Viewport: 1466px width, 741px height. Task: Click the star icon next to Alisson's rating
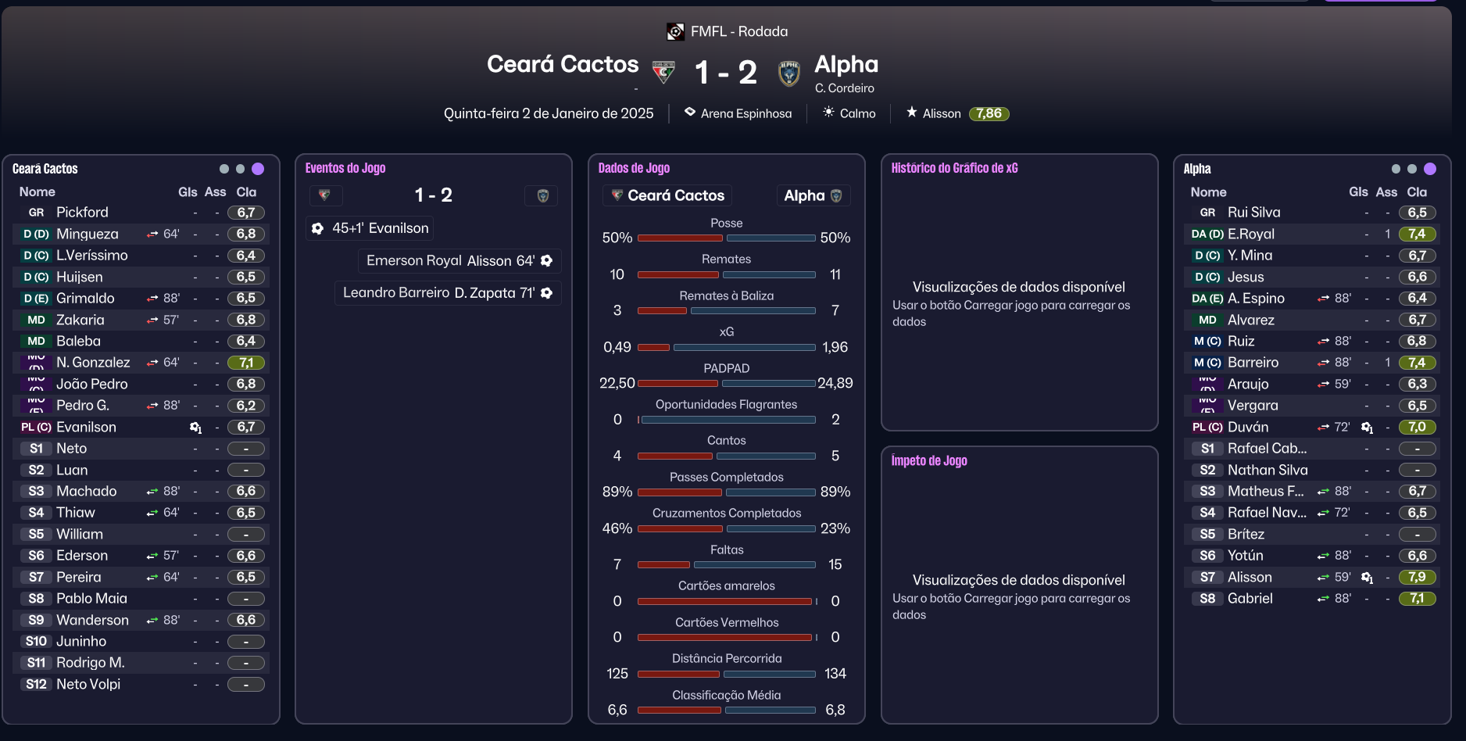click(911, 113)
